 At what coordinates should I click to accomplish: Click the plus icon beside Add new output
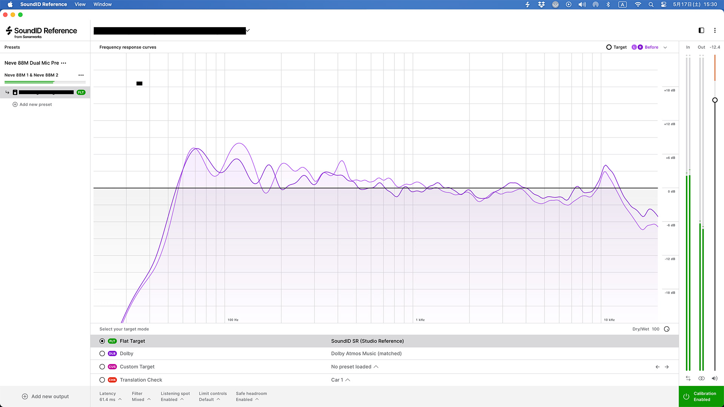(25, 396)
